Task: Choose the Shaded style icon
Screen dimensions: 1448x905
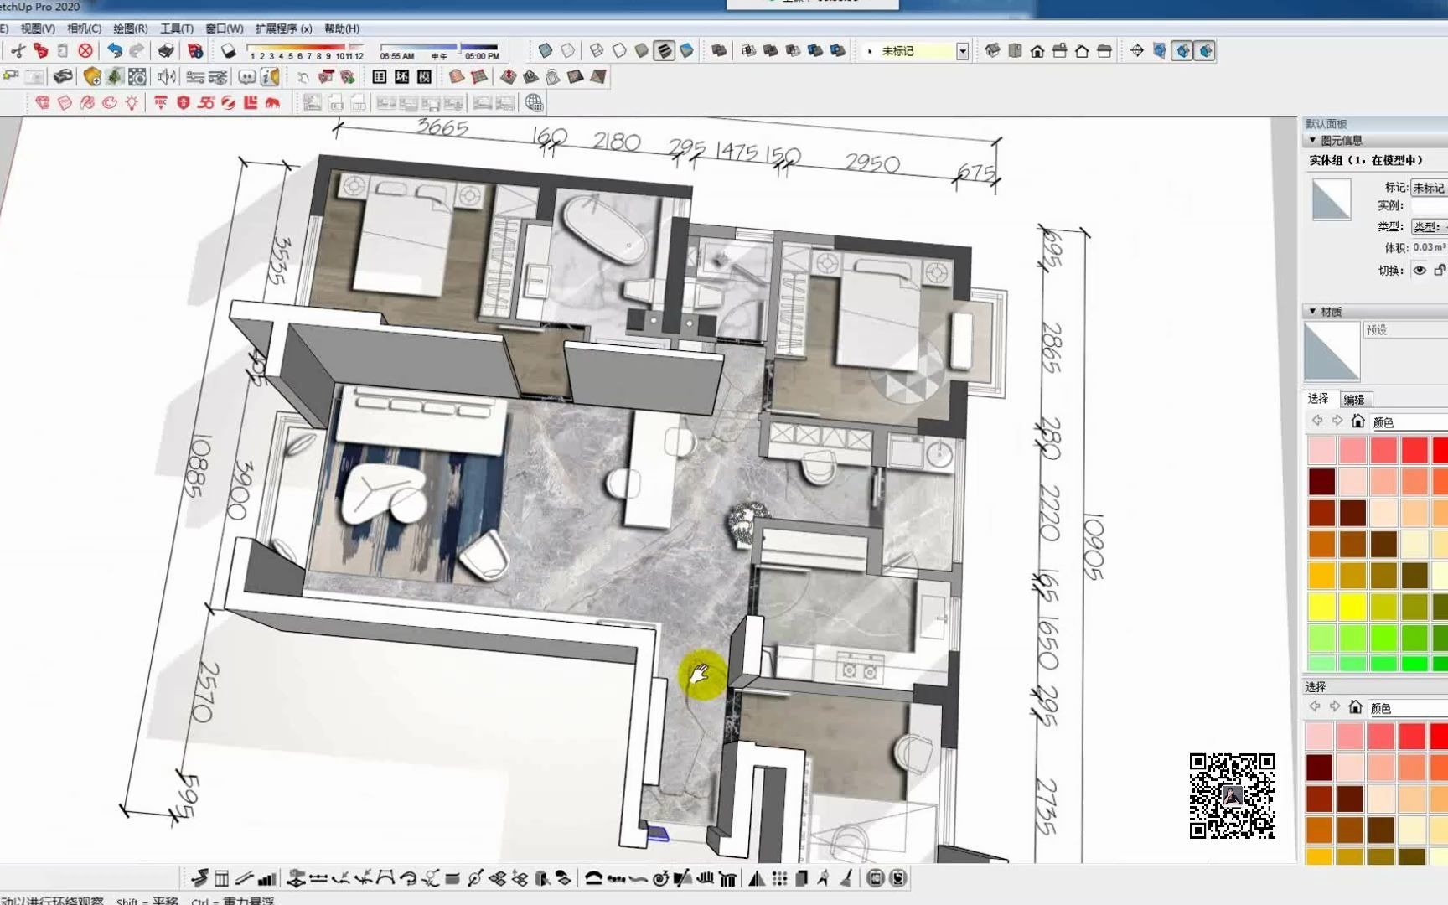Action: coord(642,51)
